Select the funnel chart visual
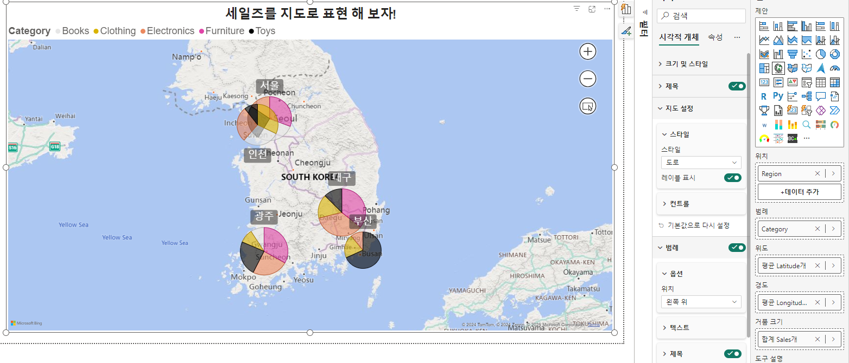The image size is (849, 363). tap(792, 54)
